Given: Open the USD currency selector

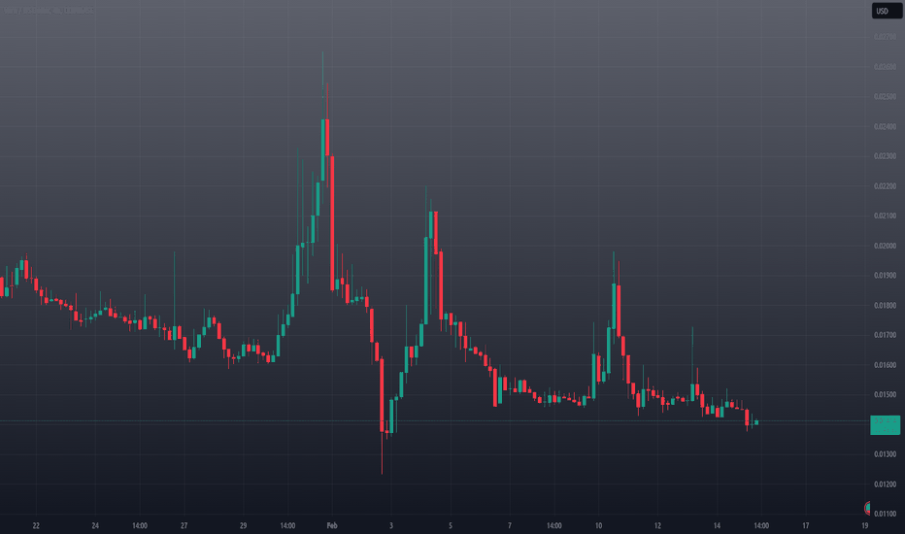Looking at the screenshot, I should (x=886, y=11).
